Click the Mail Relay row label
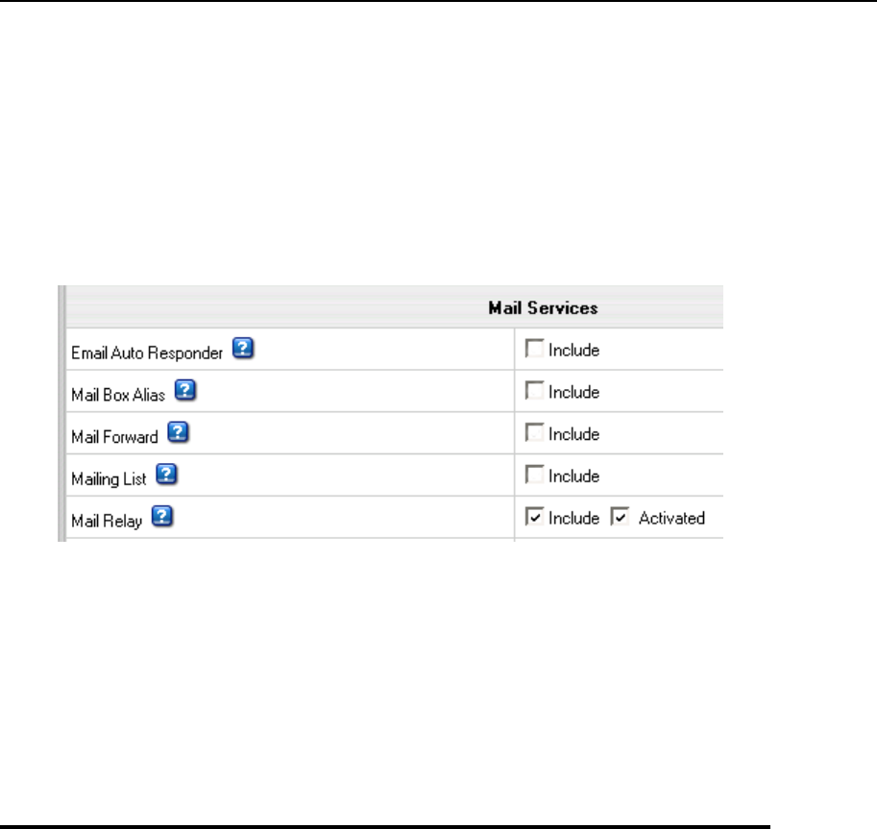Viewport: 877px width, 829px height. coord(107,520)
